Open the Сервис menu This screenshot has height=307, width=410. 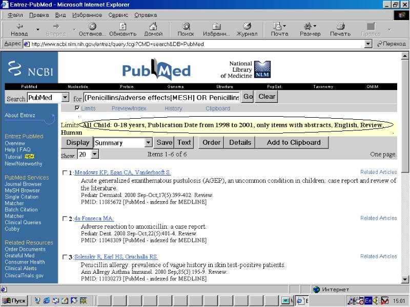click(x=118, y=15)
